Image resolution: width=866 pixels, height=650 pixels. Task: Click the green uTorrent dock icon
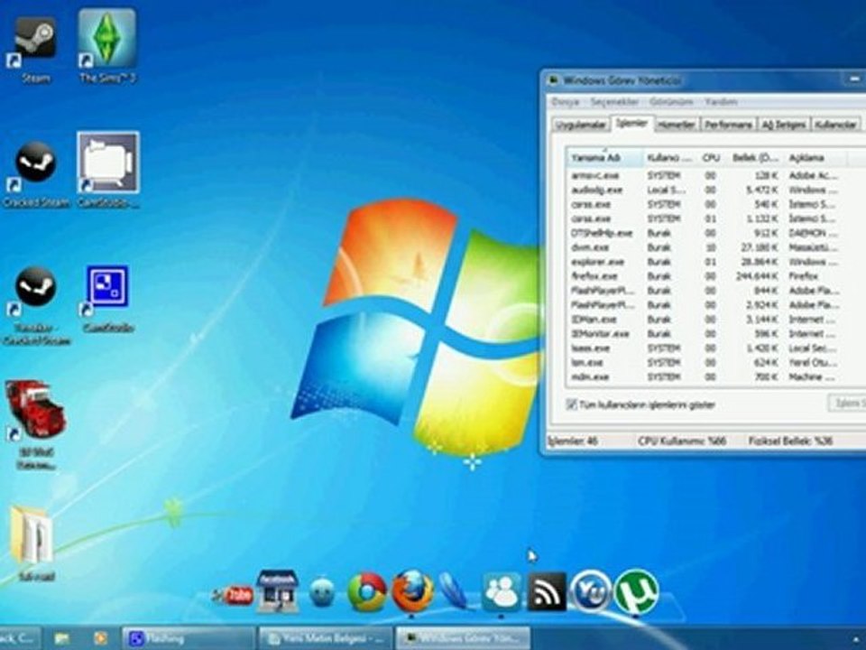tap(636, 591)
